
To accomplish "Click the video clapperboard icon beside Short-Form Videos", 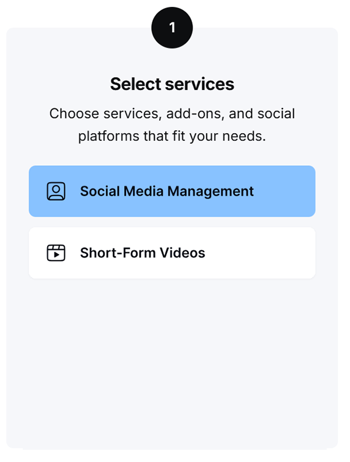I will click(56, 253).
